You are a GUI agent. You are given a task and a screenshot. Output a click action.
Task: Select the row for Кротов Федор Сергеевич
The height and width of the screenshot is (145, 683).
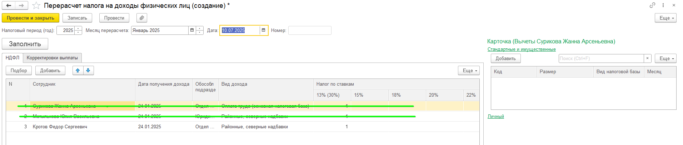pyautogui.click(x=243, y=127)
